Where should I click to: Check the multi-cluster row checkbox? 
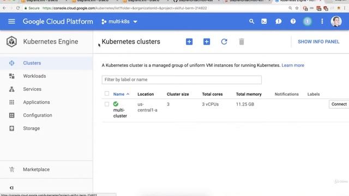pyautogui.click(x=107, y=104)
